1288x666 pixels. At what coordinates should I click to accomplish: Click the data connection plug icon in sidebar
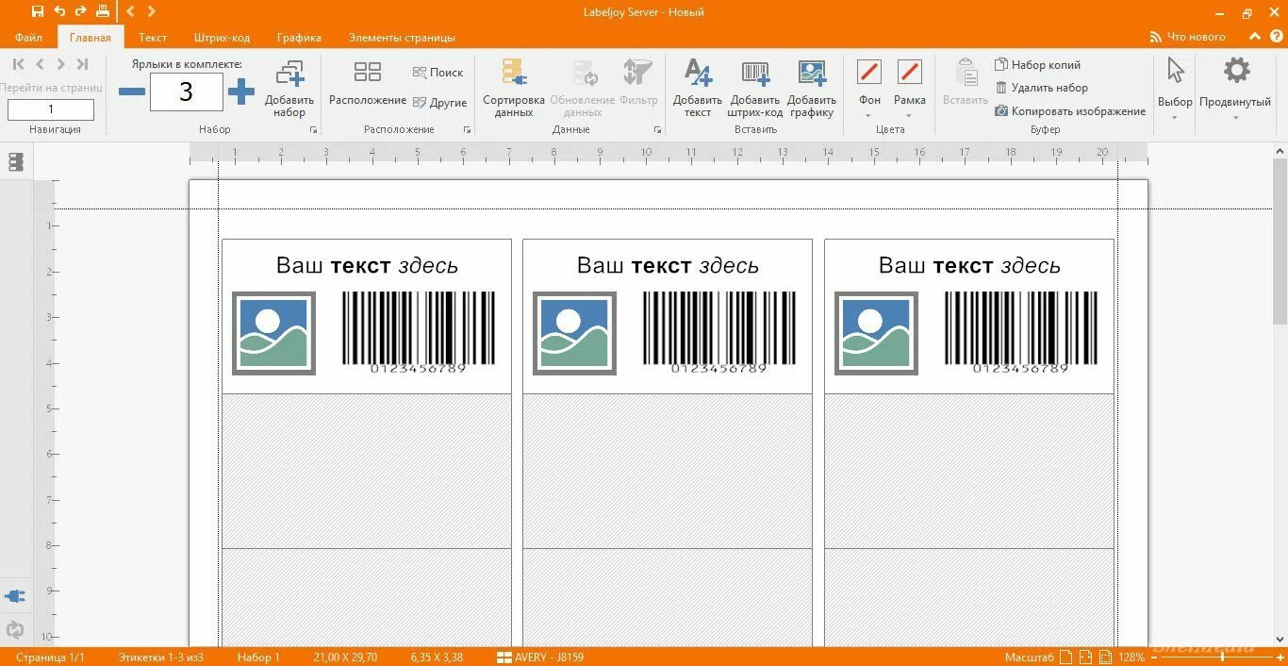15,596
